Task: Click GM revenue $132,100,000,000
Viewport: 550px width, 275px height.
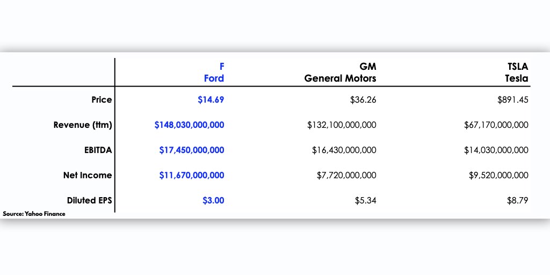Action: click(342, 125)
